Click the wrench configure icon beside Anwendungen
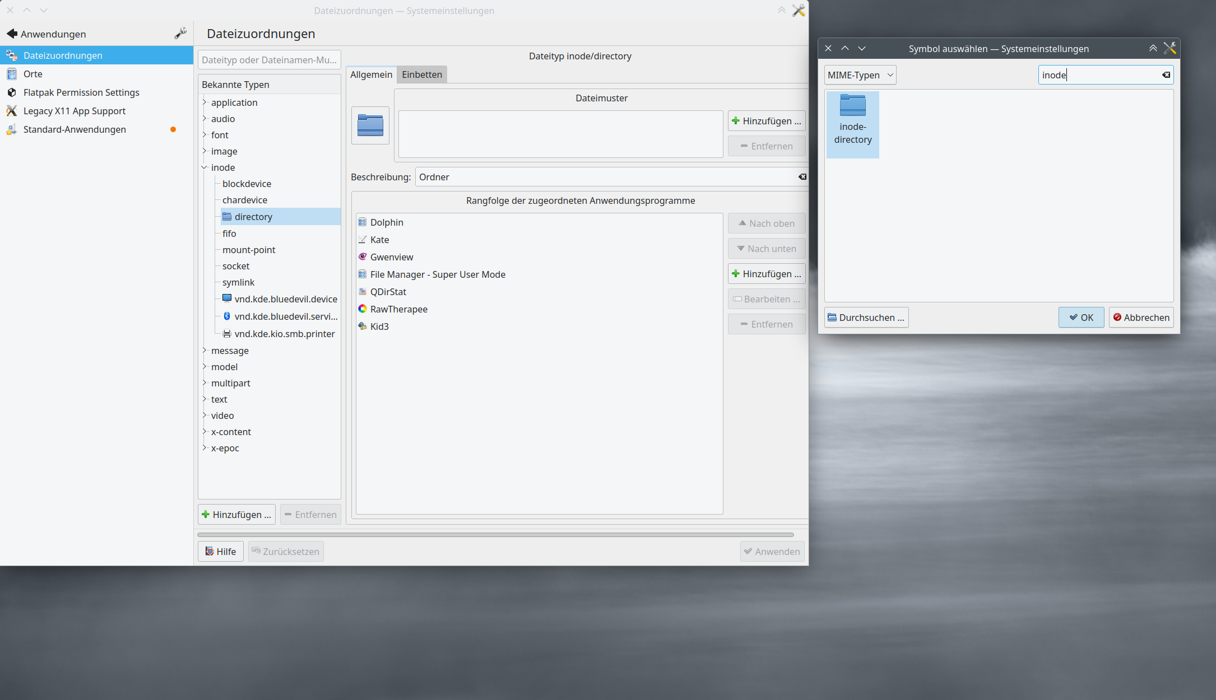 (x=180, y=34)
